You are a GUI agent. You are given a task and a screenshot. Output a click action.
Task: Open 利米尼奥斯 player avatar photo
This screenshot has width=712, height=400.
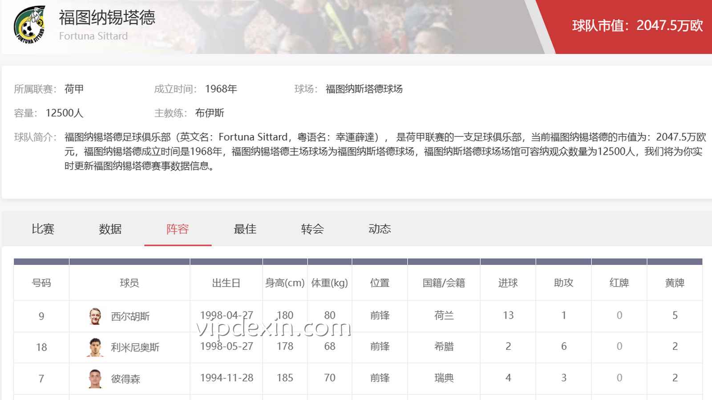coord(95,347)
